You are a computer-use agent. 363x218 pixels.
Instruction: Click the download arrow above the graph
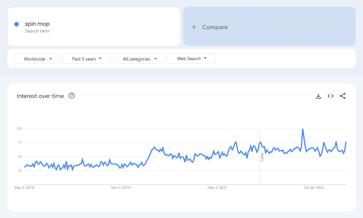(318, 96)
